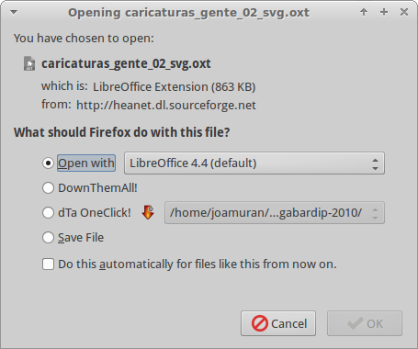Open the LibreOffice 4.4 (default) dropdown
Image resolution: width=418 pixels, height=349 pixels.
pos(254,163)
